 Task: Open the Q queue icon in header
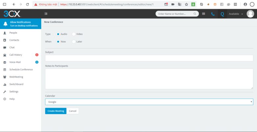pyautogui.click(x=222, y=14)
